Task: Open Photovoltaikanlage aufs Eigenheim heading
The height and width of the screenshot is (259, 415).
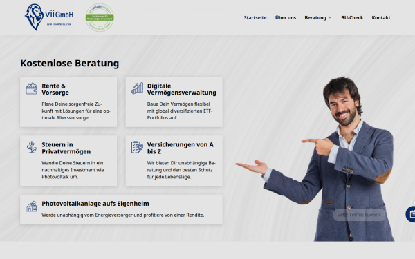Action: (x=95, y=204)
